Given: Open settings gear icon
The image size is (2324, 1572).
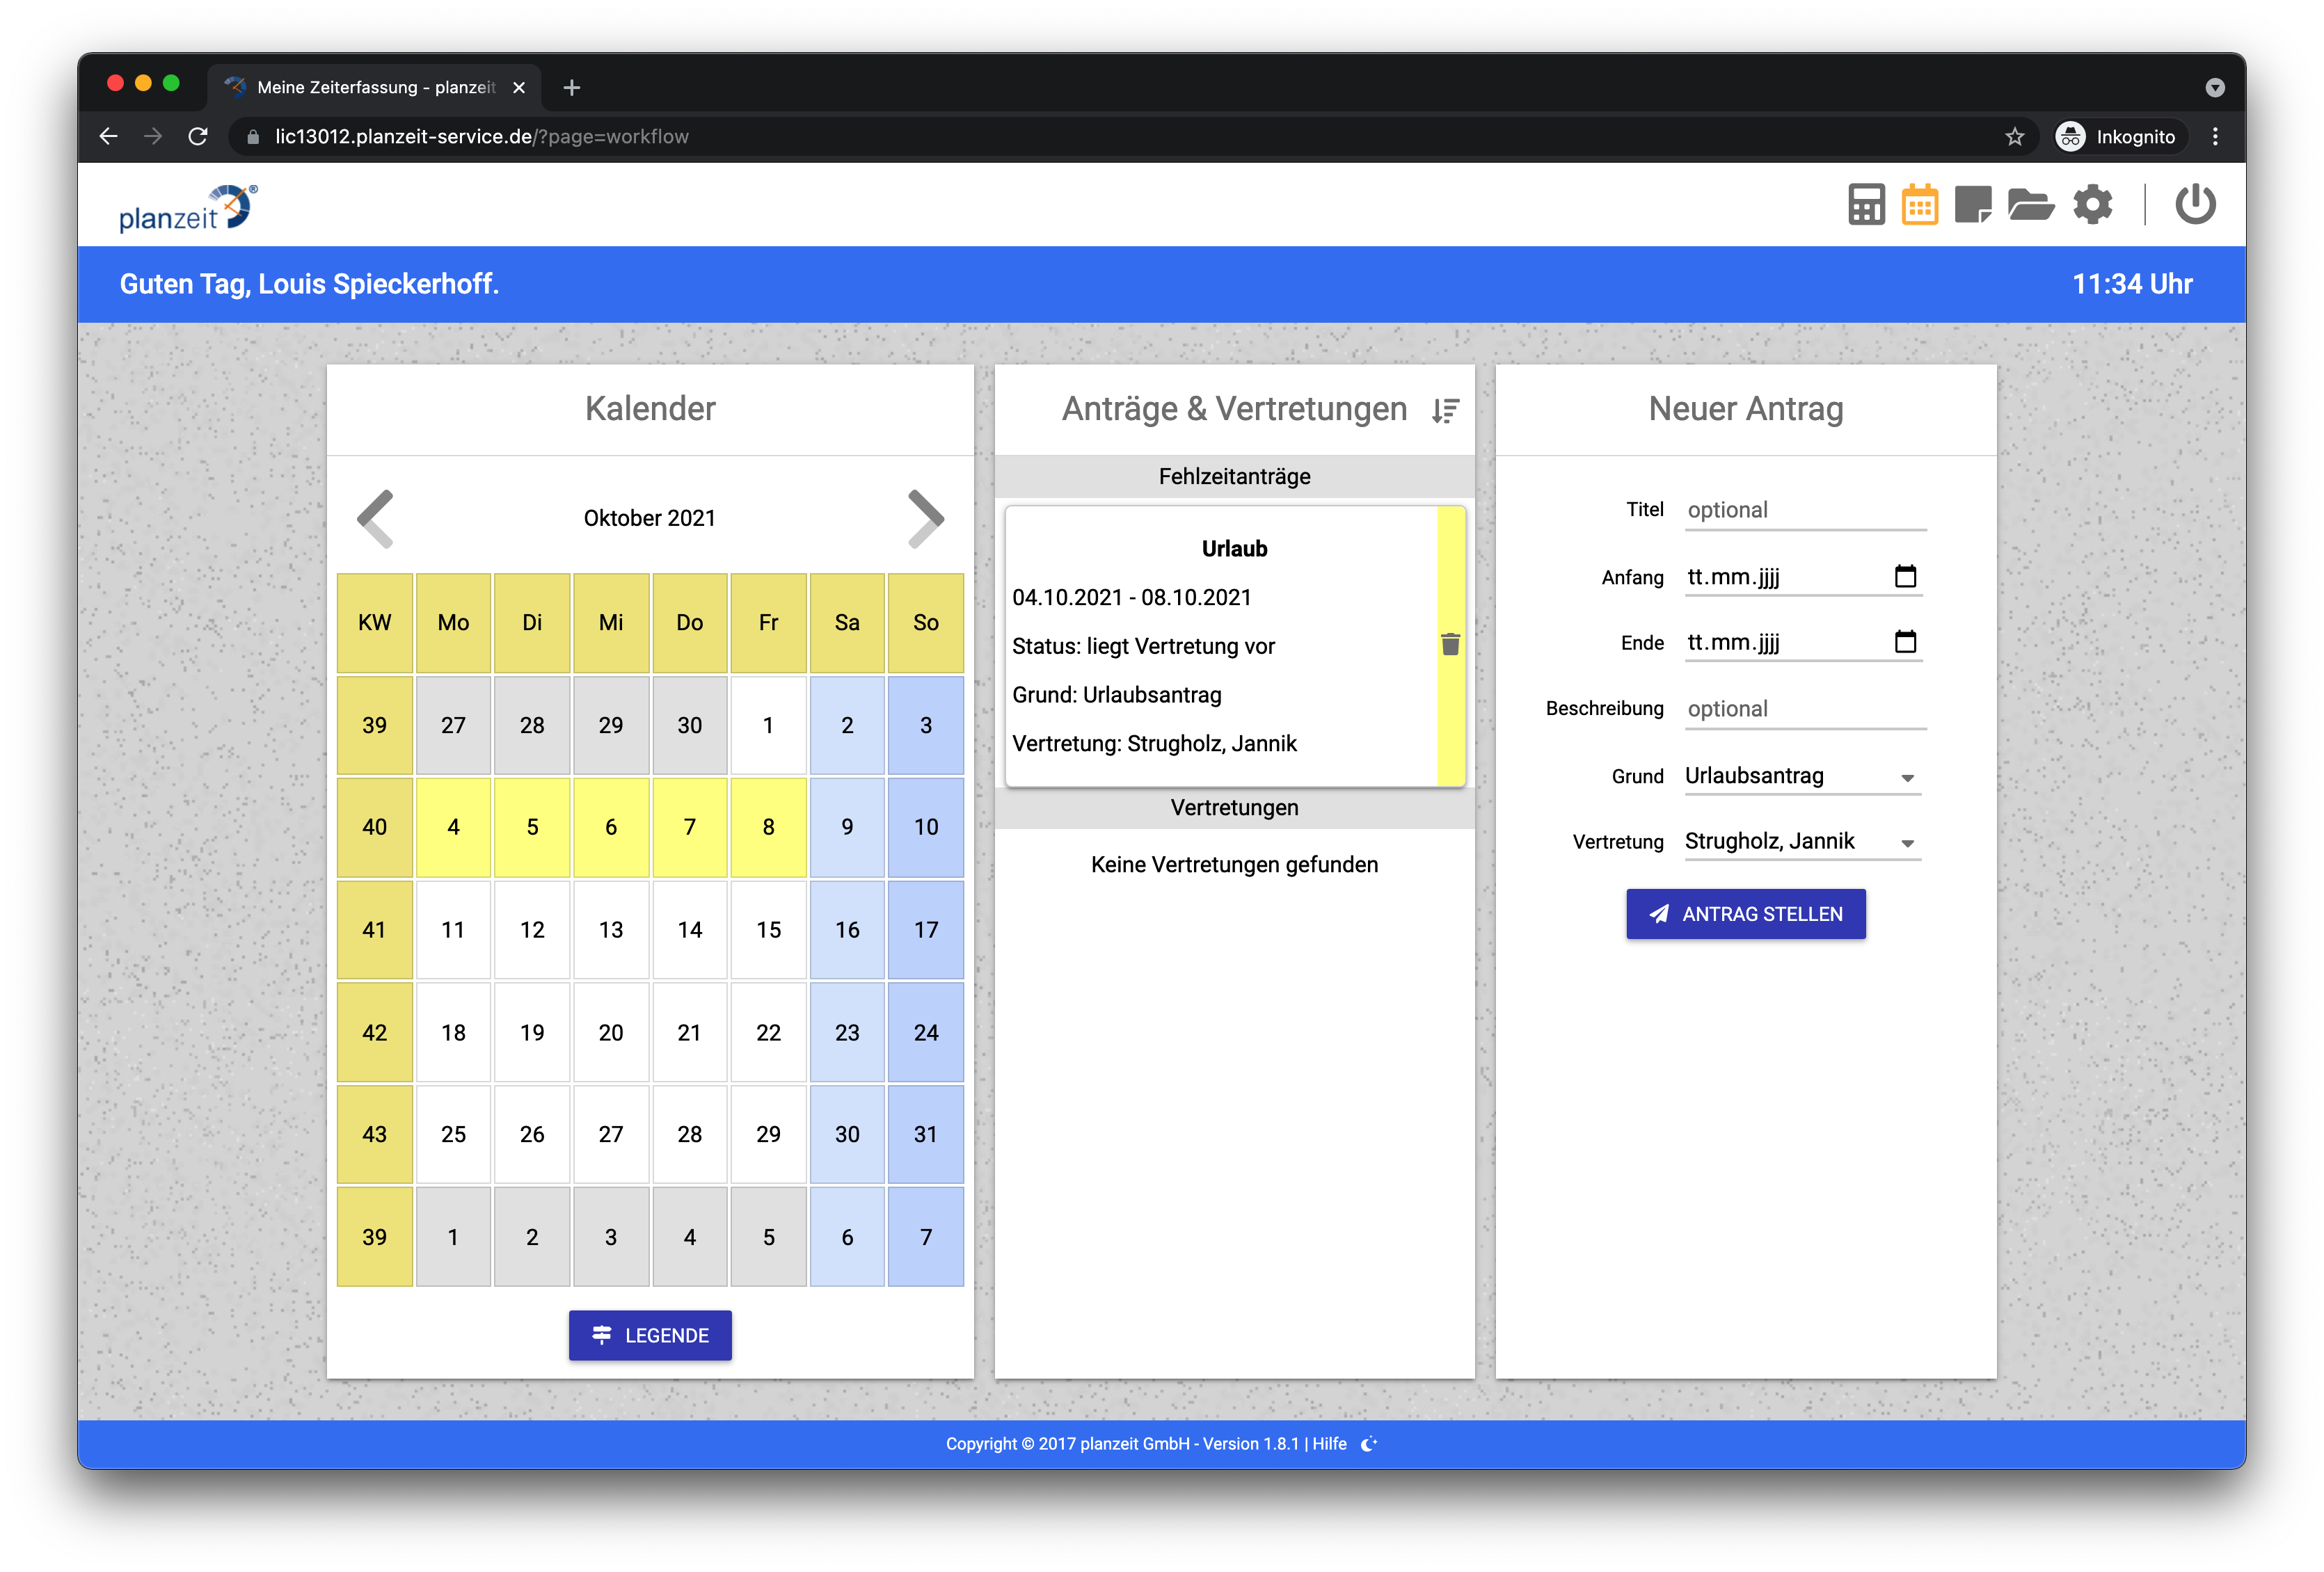Looking at the screenshot, I should [x=2092, y=205].
